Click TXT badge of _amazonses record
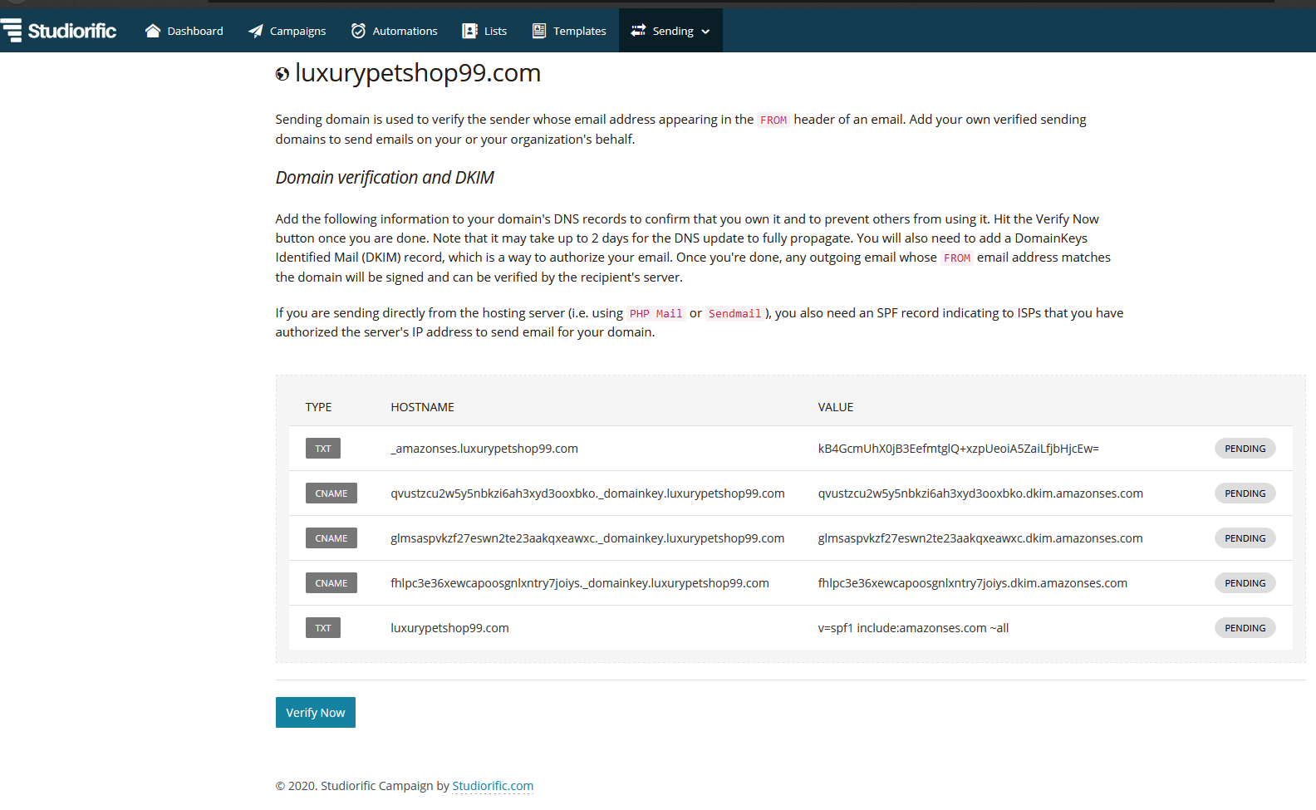The height and width of the screenshot is (810, 1316). click(323, 449)
